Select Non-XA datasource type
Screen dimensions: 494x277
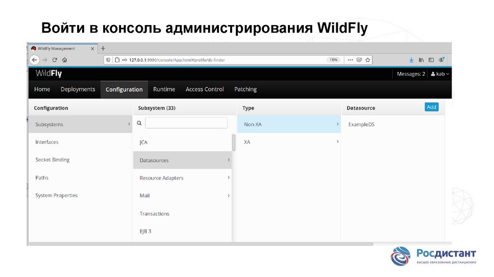click(x=289, y=124)
